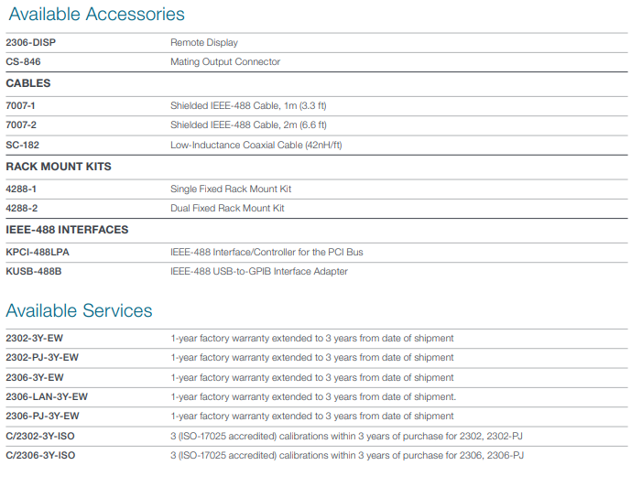Click the 2306-DISP model number
Screen dimensions: 631x487
(30, 42)
